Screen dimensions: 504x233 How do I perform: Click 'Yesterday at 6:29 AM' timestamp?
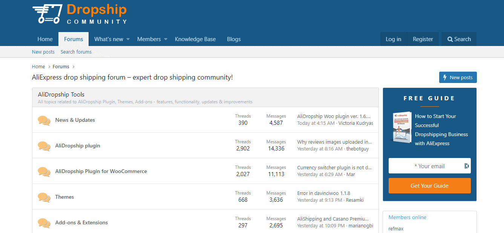[320, 175]
